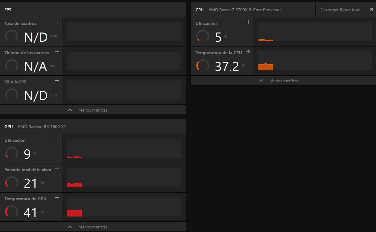Collapse FPS panel with Menos métricas
This screenshot has height=232, width=376.
point(93,110)
